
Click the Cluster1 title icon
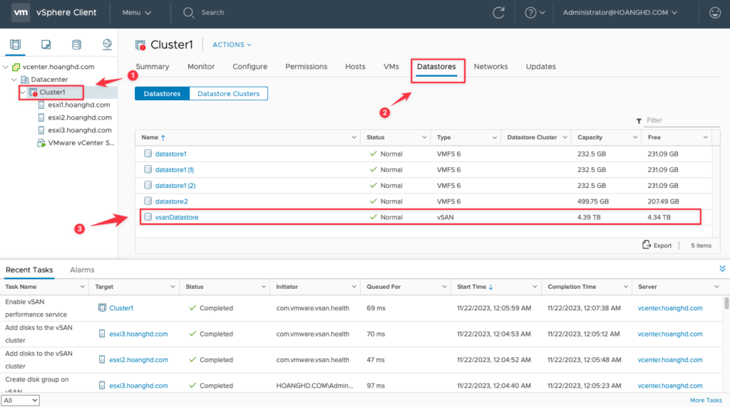coord(140,45)
